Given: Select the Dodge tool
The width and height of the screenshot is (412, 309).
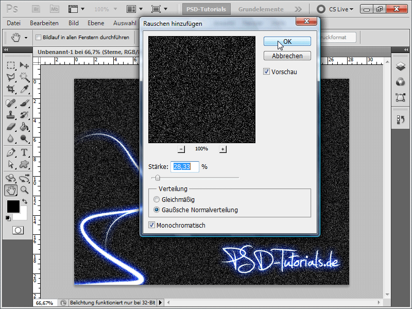Looking at the screenshot, I should (24, 139).
